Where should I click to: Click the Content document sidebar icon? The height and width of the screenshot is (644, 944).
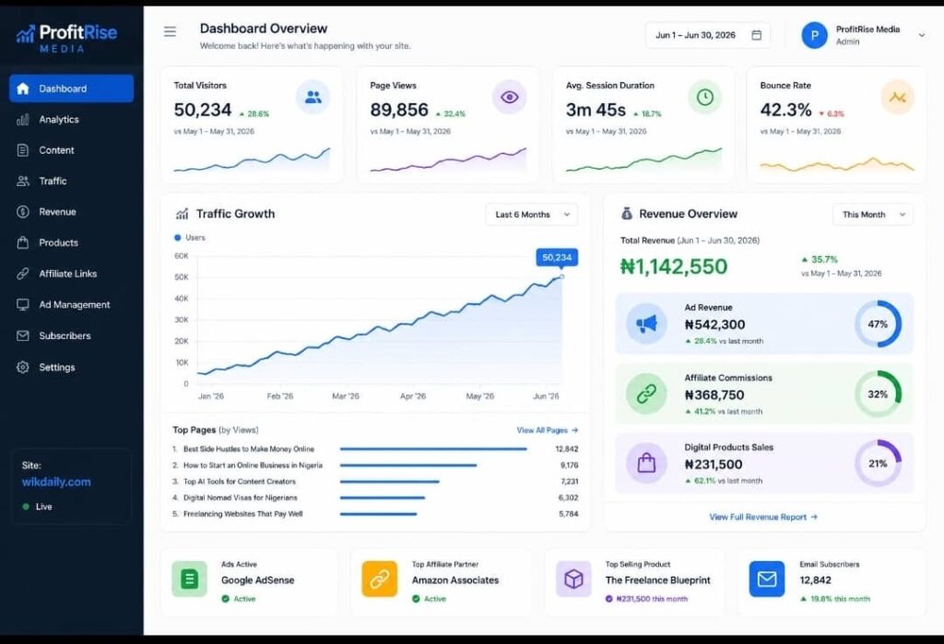[x=23, y=150]
